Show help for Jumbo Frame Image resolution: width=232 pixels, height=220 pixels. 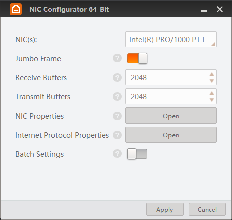click(117, 58)
